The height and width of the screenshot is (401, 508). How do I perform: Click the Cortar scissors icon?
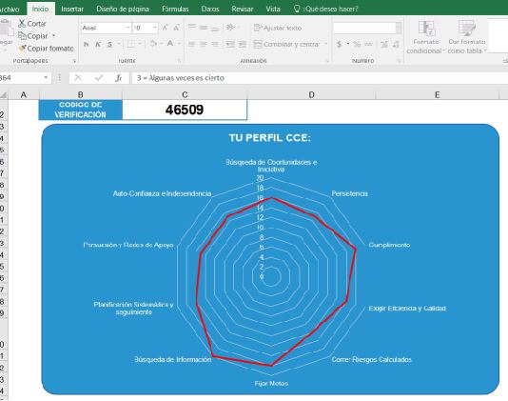click(22, 24)
